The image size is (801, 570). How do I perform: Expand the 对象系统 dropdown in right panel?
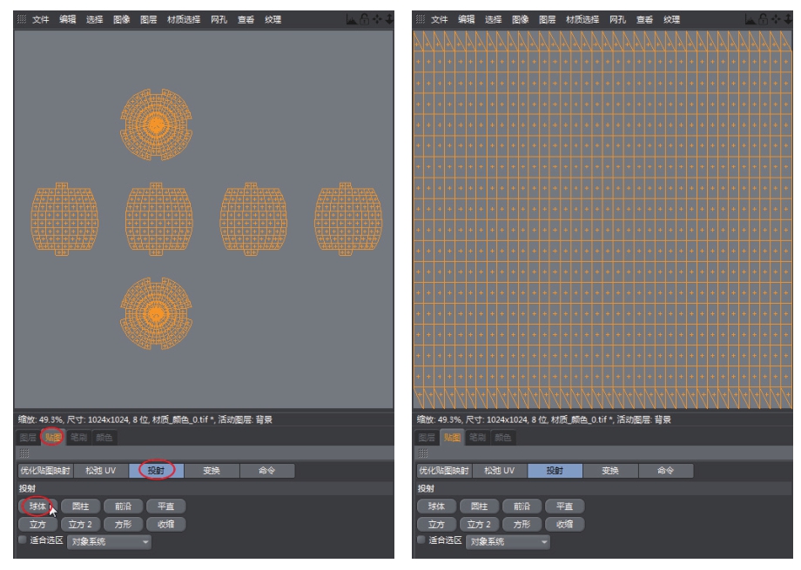tap(508, 542)
